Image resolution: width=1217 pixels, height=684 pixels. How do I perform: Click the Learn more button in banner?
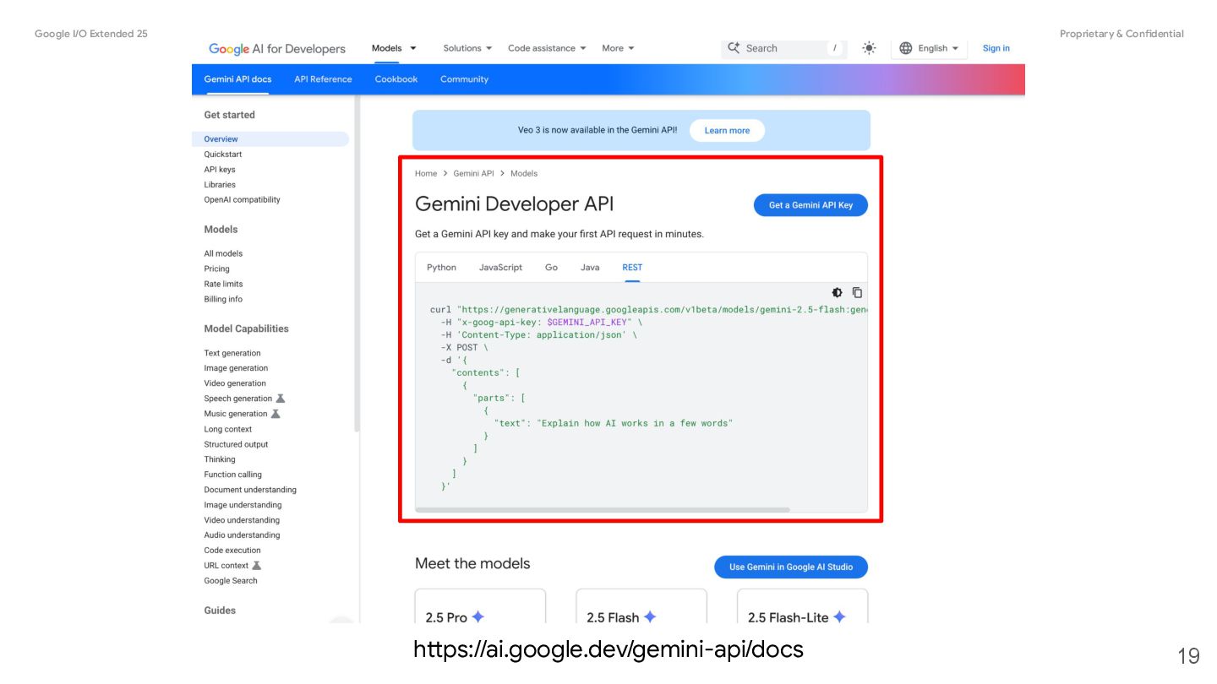727,131
